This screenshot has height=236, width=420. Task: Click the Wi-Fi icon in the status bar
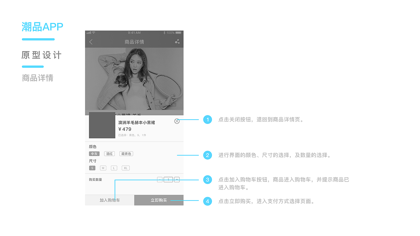coord(93,33)
